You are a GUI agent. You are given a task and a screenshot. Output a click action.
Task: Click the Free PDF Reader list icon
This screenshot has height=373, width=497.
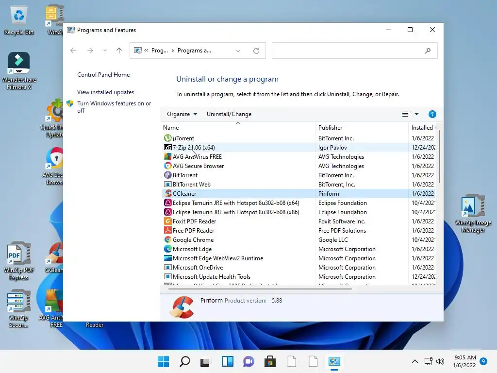[x=167, y=231]
